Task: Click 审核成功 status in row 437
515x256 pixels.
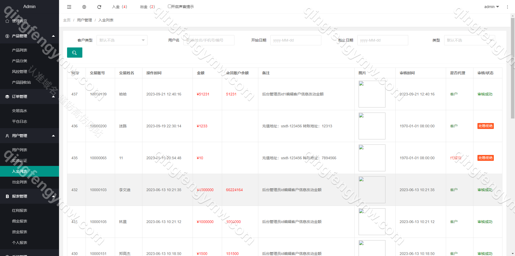Action: tap(485, 94)
